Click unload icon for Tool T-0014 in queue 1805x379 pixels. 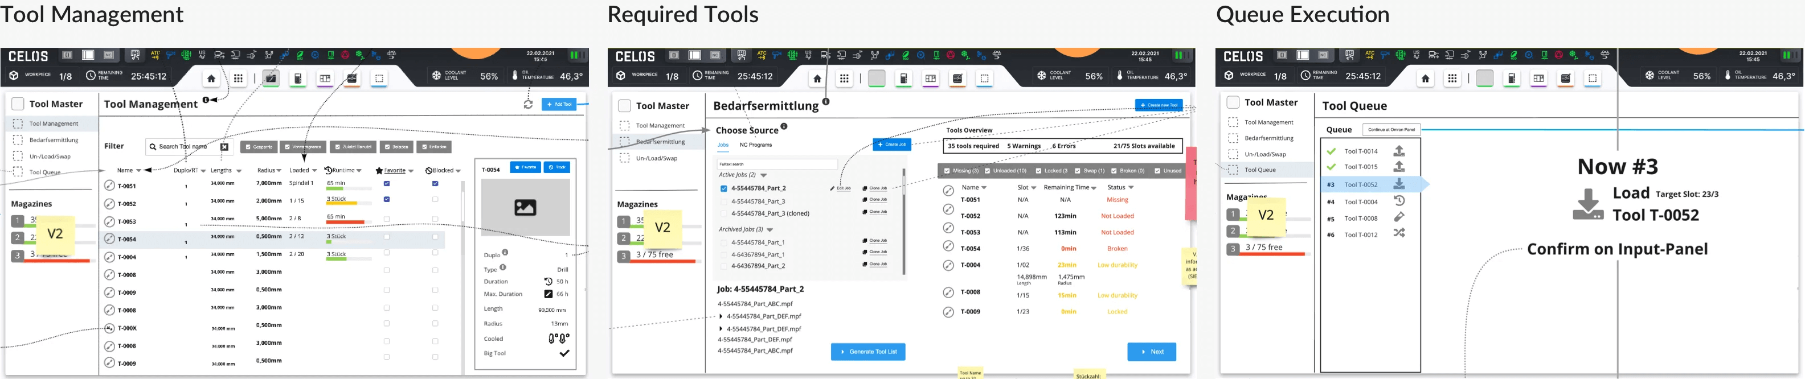[1398, 151]
